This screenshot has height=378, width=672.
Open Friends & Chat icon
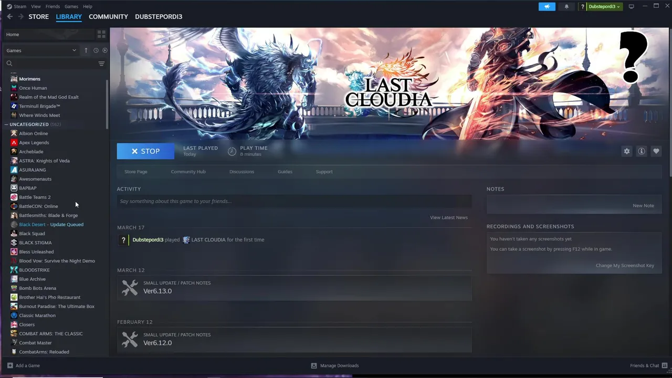point(664,365)
